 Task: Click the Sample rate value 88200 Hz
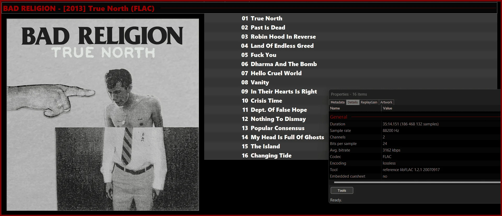point(391,131)
